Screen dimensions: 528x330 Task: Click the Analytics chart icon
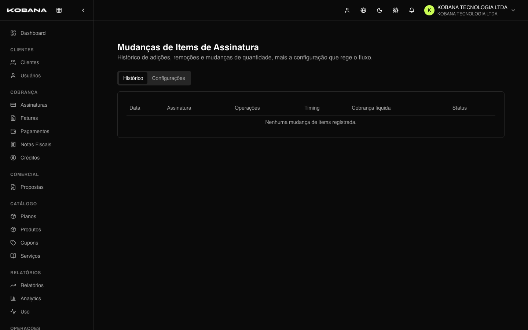[13, 298]
